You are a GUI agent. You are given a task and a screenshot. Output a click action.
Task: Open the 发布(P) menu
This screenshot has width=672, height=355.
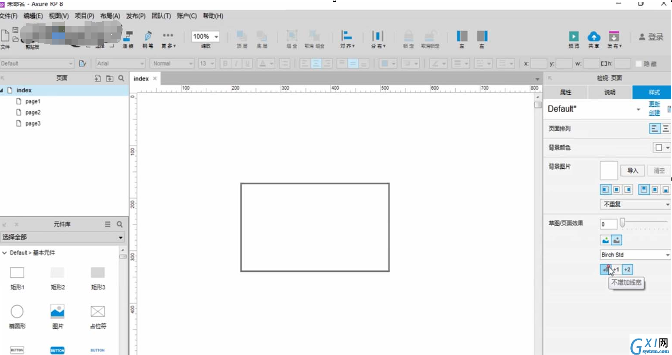coord(136,16)
